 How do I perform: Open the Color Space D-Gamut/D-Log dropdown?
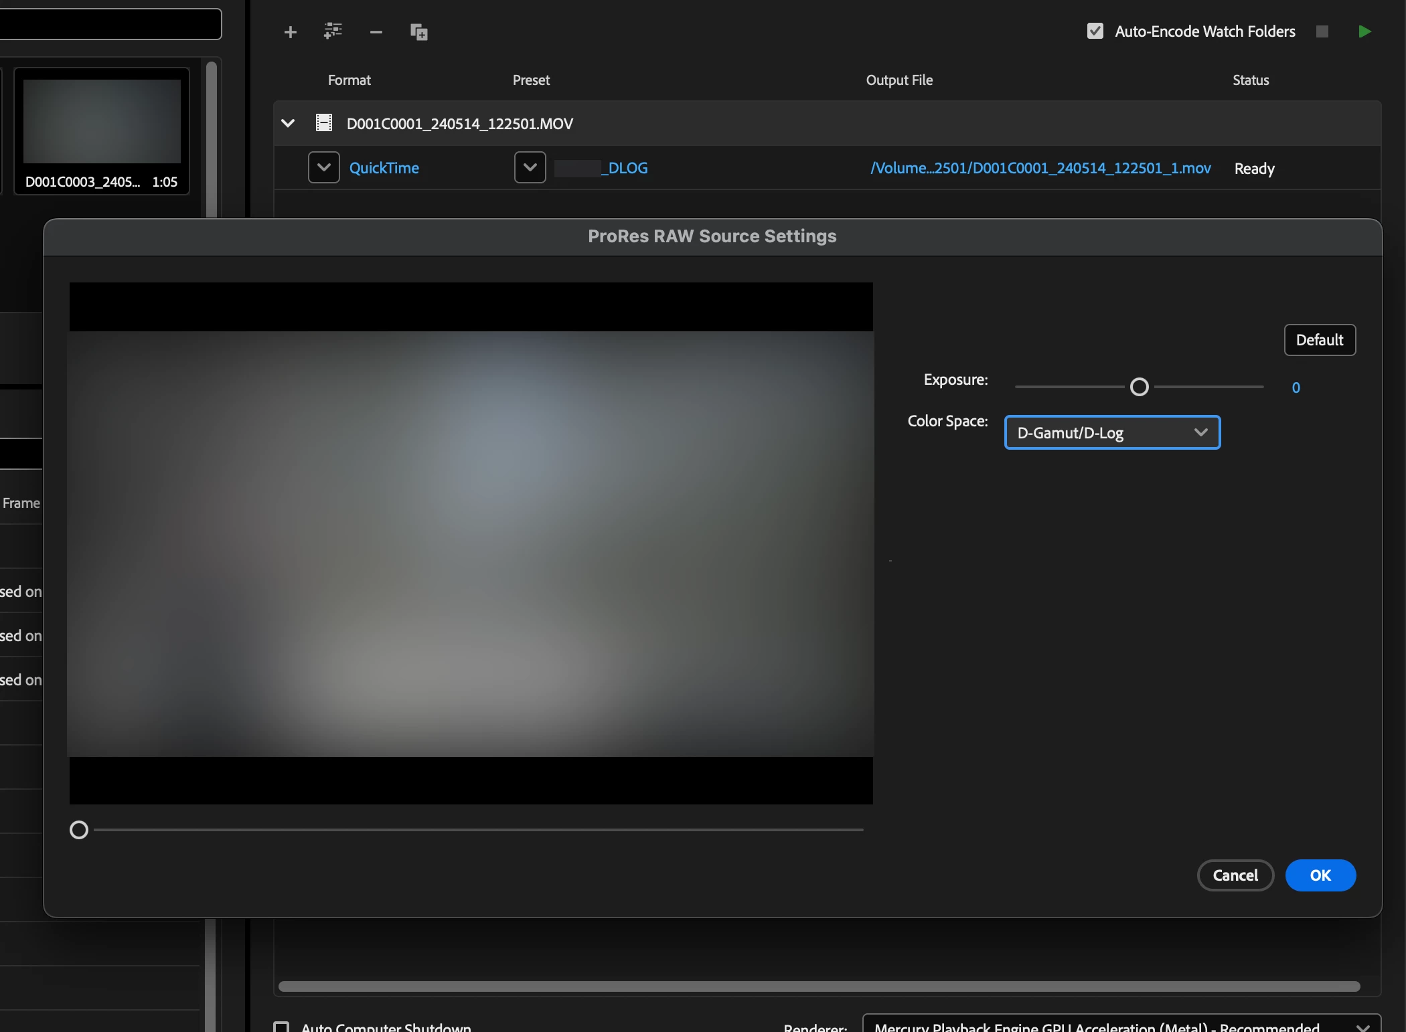[x=1112, y=432]
